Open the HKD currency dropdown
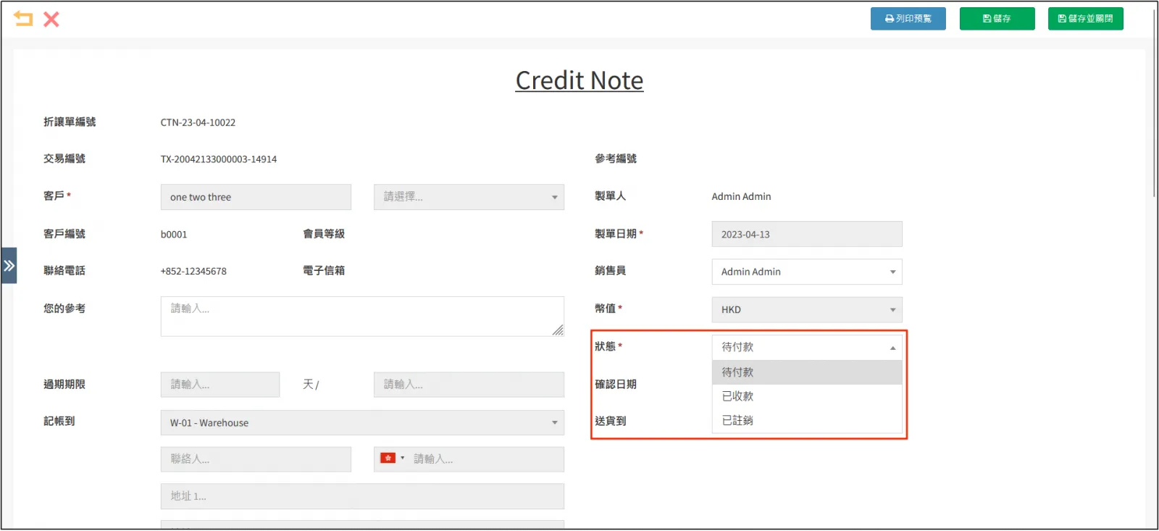1159x531 pixels. coord(806,309)
